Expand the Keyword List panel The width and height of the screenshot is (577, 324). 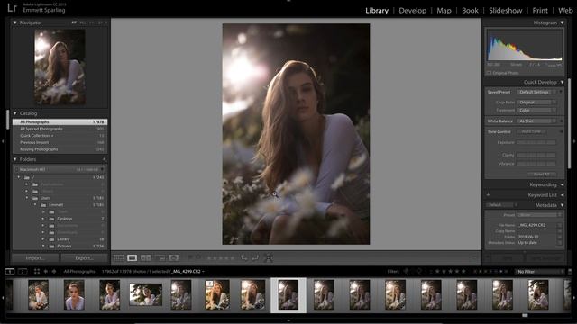[563, 195]
